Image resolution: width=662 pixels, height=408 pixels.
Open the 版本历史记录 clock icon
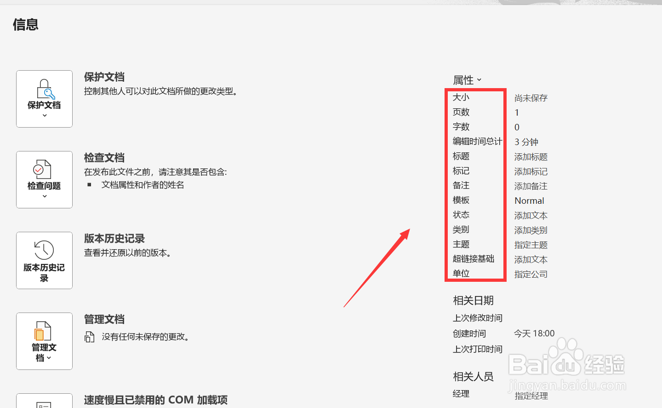(44, 250)
